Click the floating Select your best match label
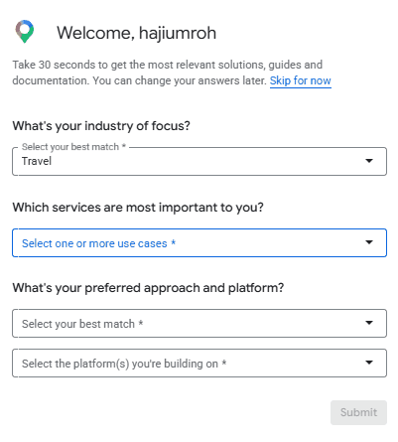The image size is (398, 442). [73, 147]
